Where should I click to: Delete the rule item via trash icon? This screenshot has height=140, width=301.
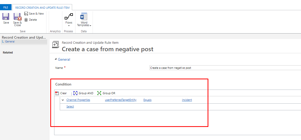(26, 20)
